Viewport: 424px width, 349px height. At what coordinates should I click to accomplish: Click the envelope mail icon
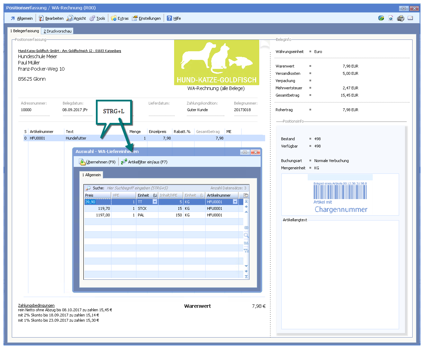[x=411, y=18]
